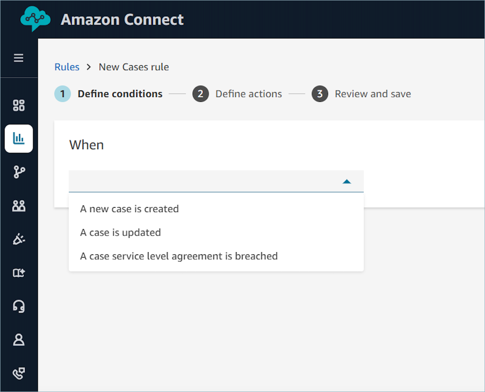Click the 'New Cases rule' breadcrumb text
Image resolution: width=485 pixels, height=392 pixels.
tap(134, 67)
